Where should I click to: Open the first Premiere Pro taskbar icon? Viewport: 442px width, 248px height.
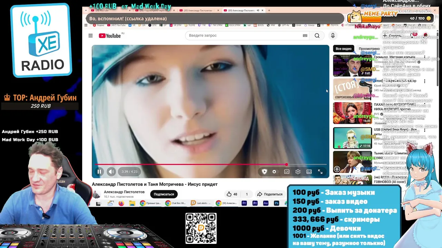point(244,203)
